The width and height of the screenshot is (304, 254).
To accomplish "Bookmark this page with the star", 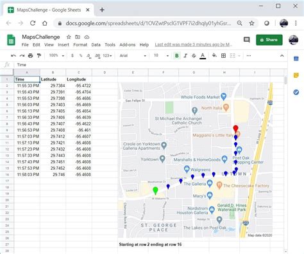I will 252,23.
